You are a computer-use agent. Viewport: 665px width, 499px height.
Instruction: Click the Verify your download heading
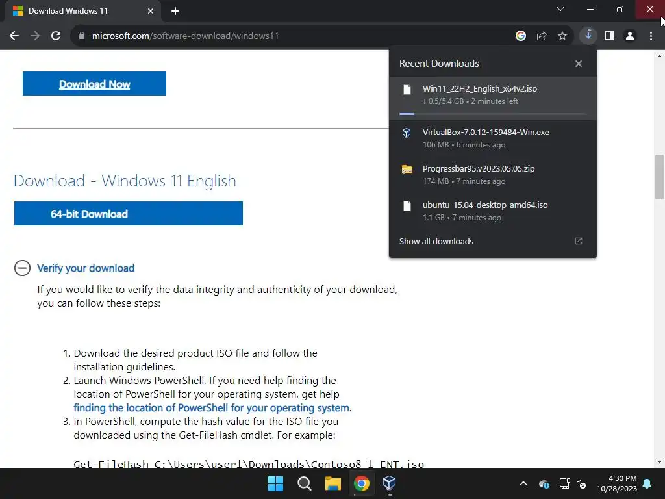(x=86, y=268)
